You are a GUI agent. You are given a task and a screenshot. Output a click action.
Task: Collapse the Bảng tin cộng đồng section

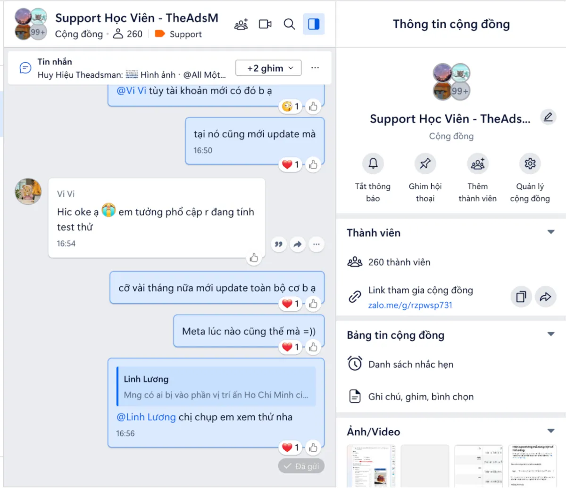[550, 334]
